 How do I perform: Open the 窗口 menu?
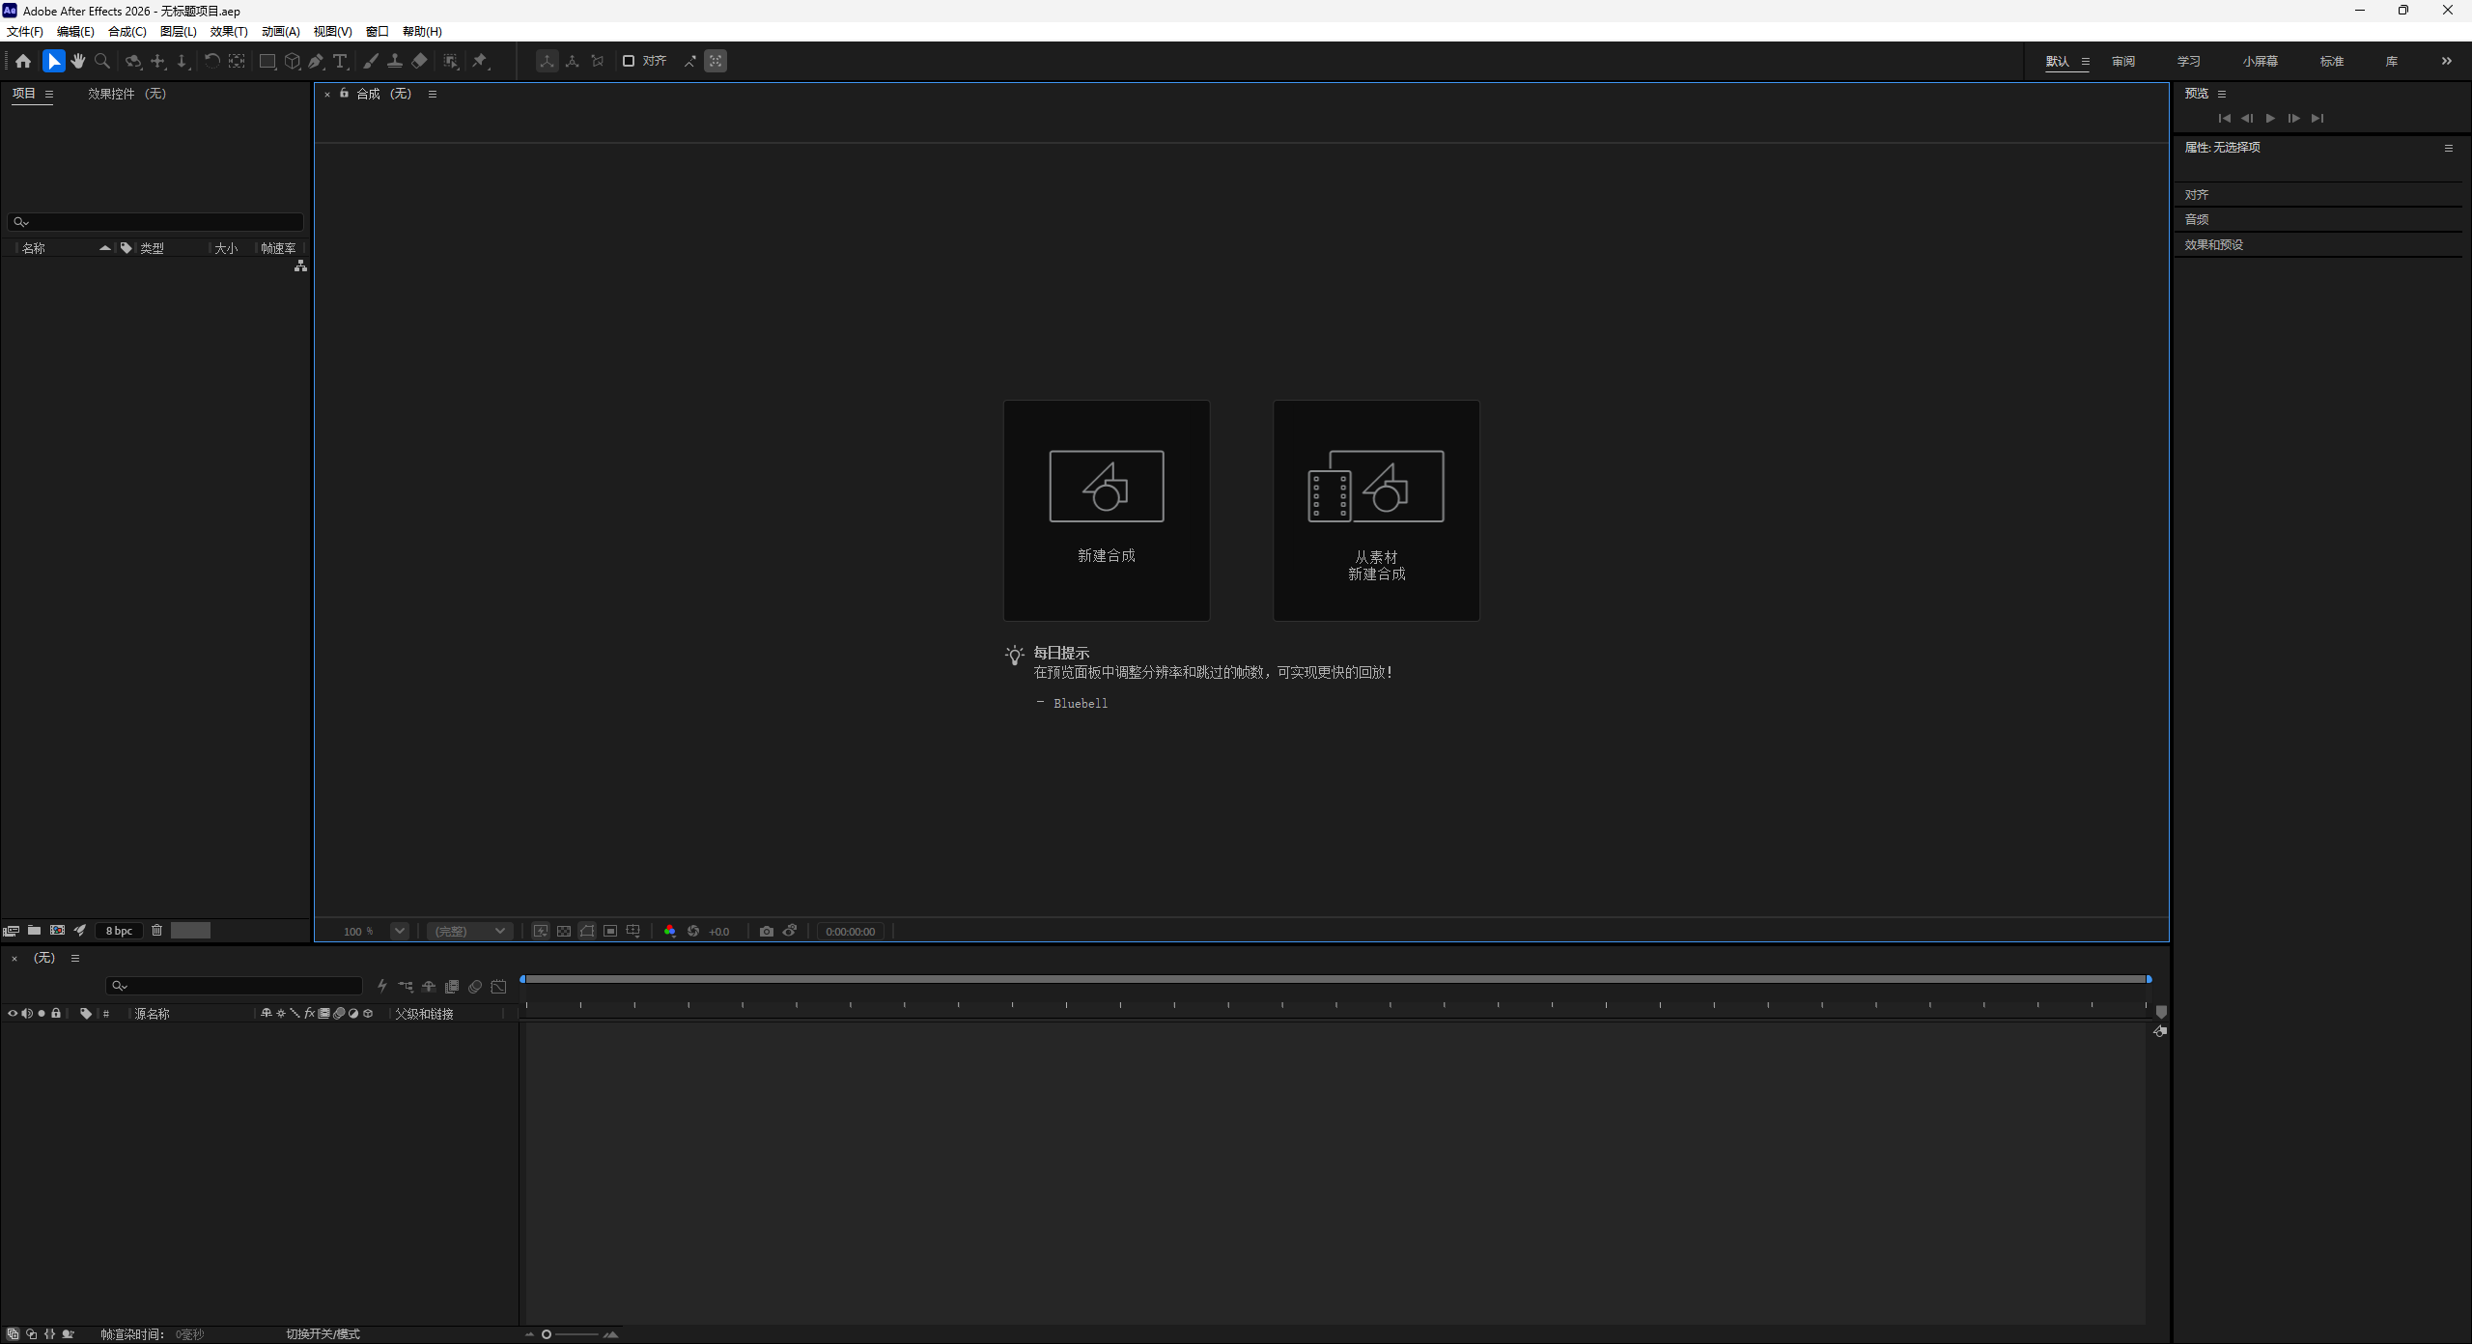click(x=377, y=32)
